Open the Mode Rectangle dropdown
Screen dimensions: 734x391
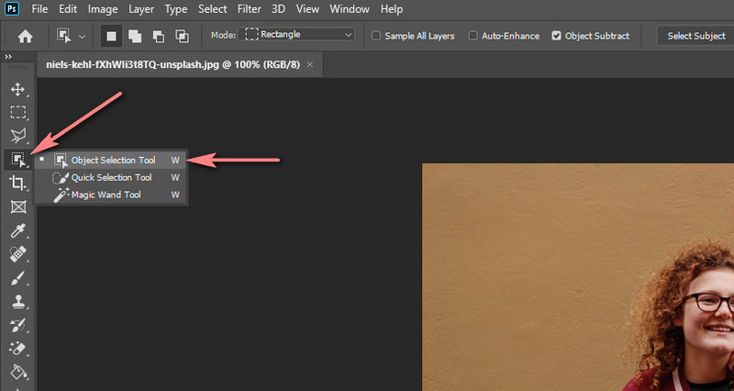(298, 35)
